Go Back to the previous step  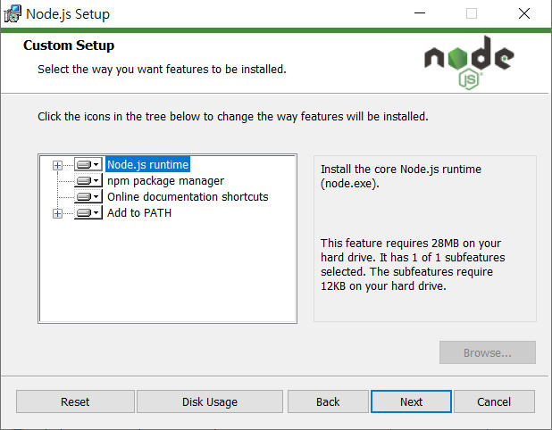pos(328,401)
